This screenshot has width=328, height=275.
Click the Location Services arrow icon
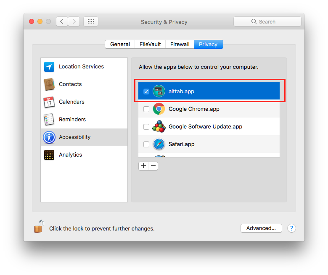49,67
